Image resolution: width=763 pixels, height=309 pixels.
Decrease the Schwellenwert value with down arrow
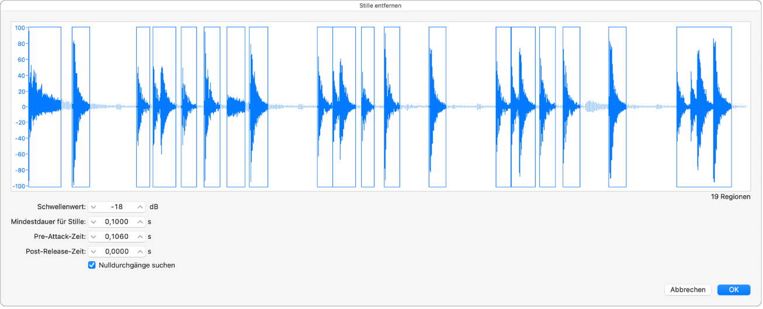coord(93,207)
